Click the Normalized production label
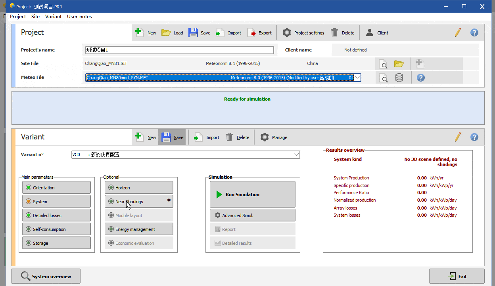The height and width of the screenshot is (286, 495). coord(355,200)
